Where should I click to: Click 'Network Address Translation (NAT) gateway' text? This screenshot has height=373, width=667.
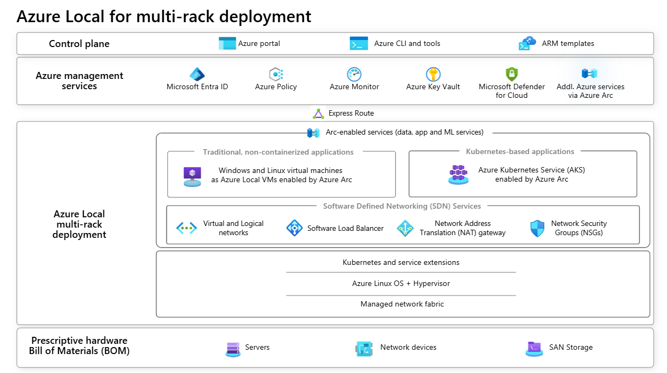tap(463, 228)
